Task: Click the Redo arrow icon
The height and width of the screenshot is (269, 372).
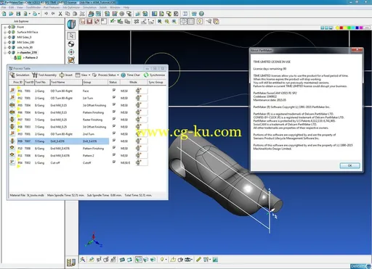Action: pyautogui.click(x=53, y=14)
